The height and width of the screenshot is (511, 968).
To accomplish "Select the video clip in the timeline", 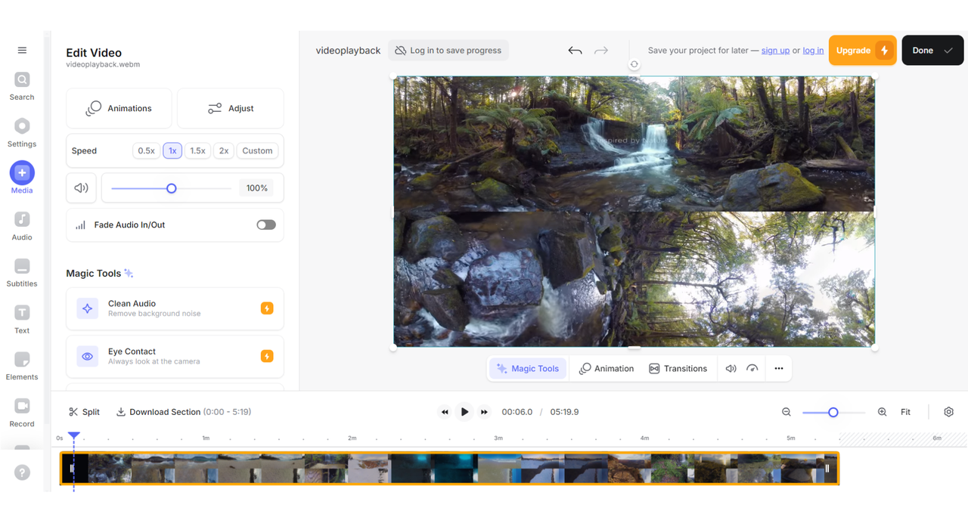I will click(x=449, y=468).
